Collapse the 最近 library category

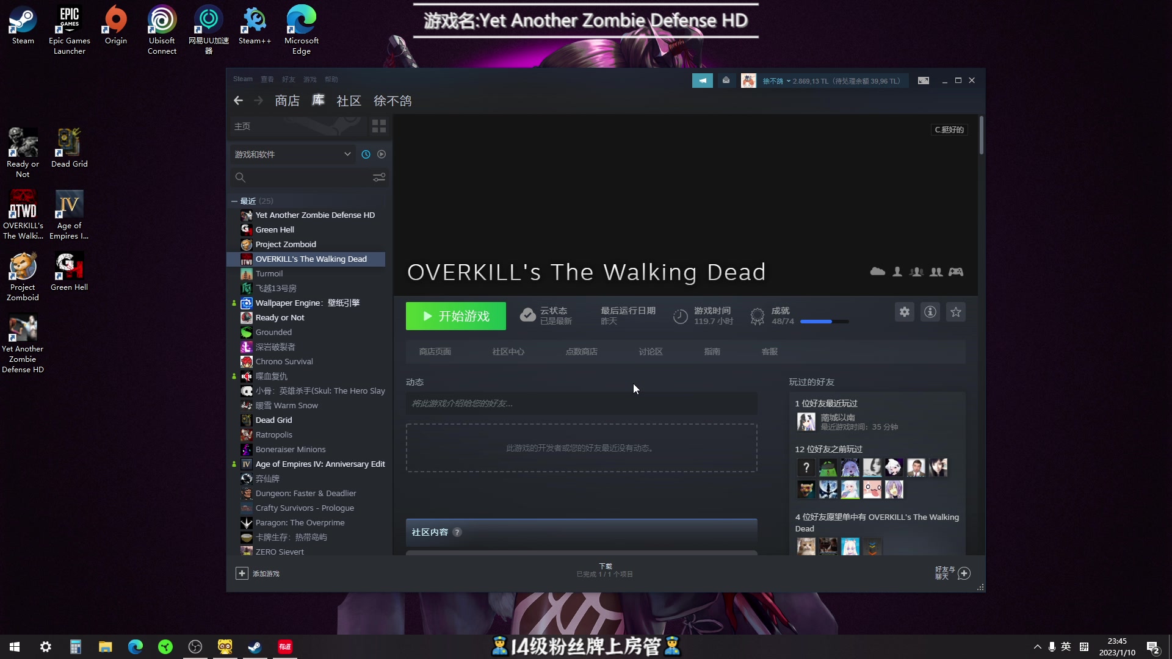click(234, 201)
